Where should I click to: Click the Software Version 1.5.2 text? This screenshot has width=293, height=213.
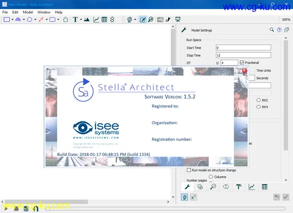(170, 97)
